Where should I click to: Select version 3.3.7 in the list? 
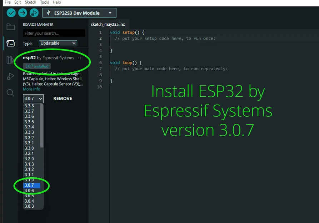(x=31, y=111)
